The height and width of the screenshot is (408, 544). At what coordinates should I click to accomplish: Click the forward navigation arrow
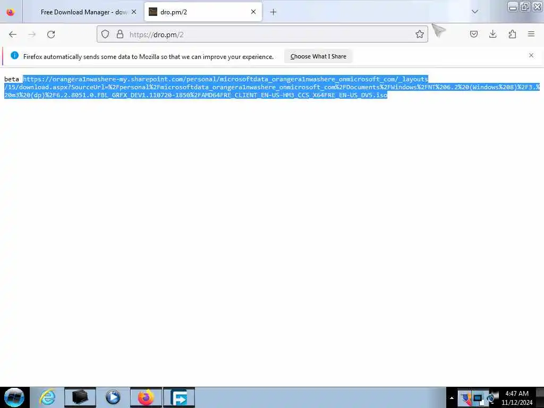tap(32, 35)
